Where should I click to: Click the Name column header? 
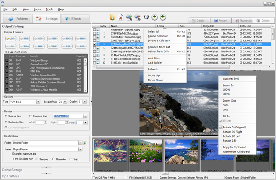(132, 26)
